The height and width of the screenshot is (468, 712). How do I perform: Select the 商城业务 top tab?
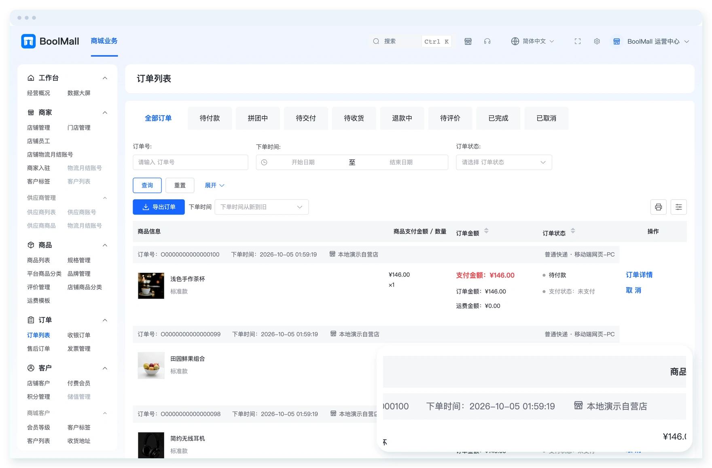click(104, 41)
